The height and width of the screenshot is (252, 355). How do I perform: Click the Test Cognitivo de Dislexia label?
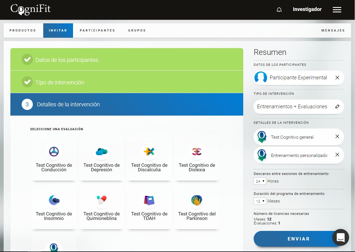coord(197,167)
